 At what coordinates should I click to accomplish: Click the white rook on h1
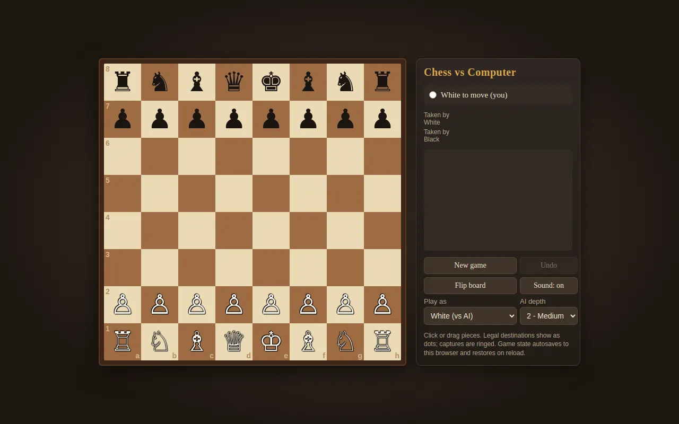[x=382, y=342]
